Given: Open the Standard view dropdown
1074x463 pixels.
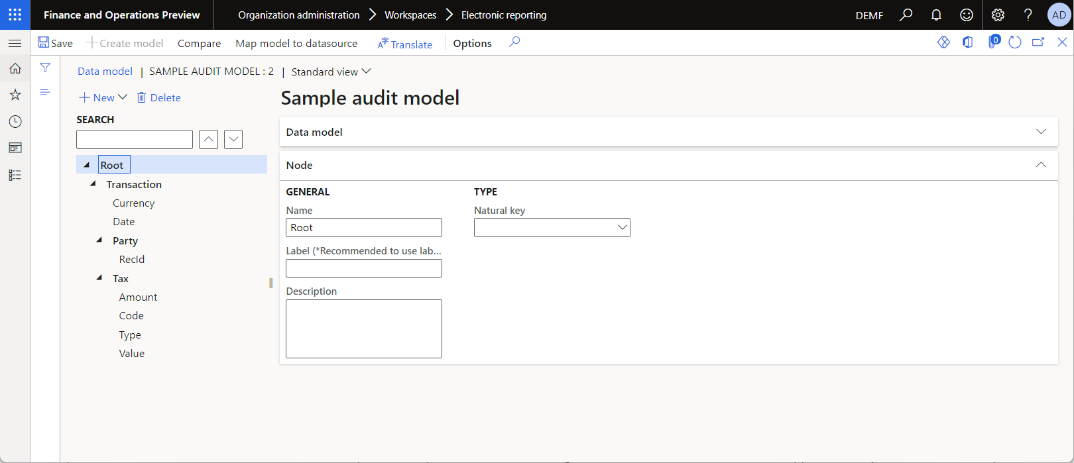Looking at the screenshot, I should pos(331,72).
